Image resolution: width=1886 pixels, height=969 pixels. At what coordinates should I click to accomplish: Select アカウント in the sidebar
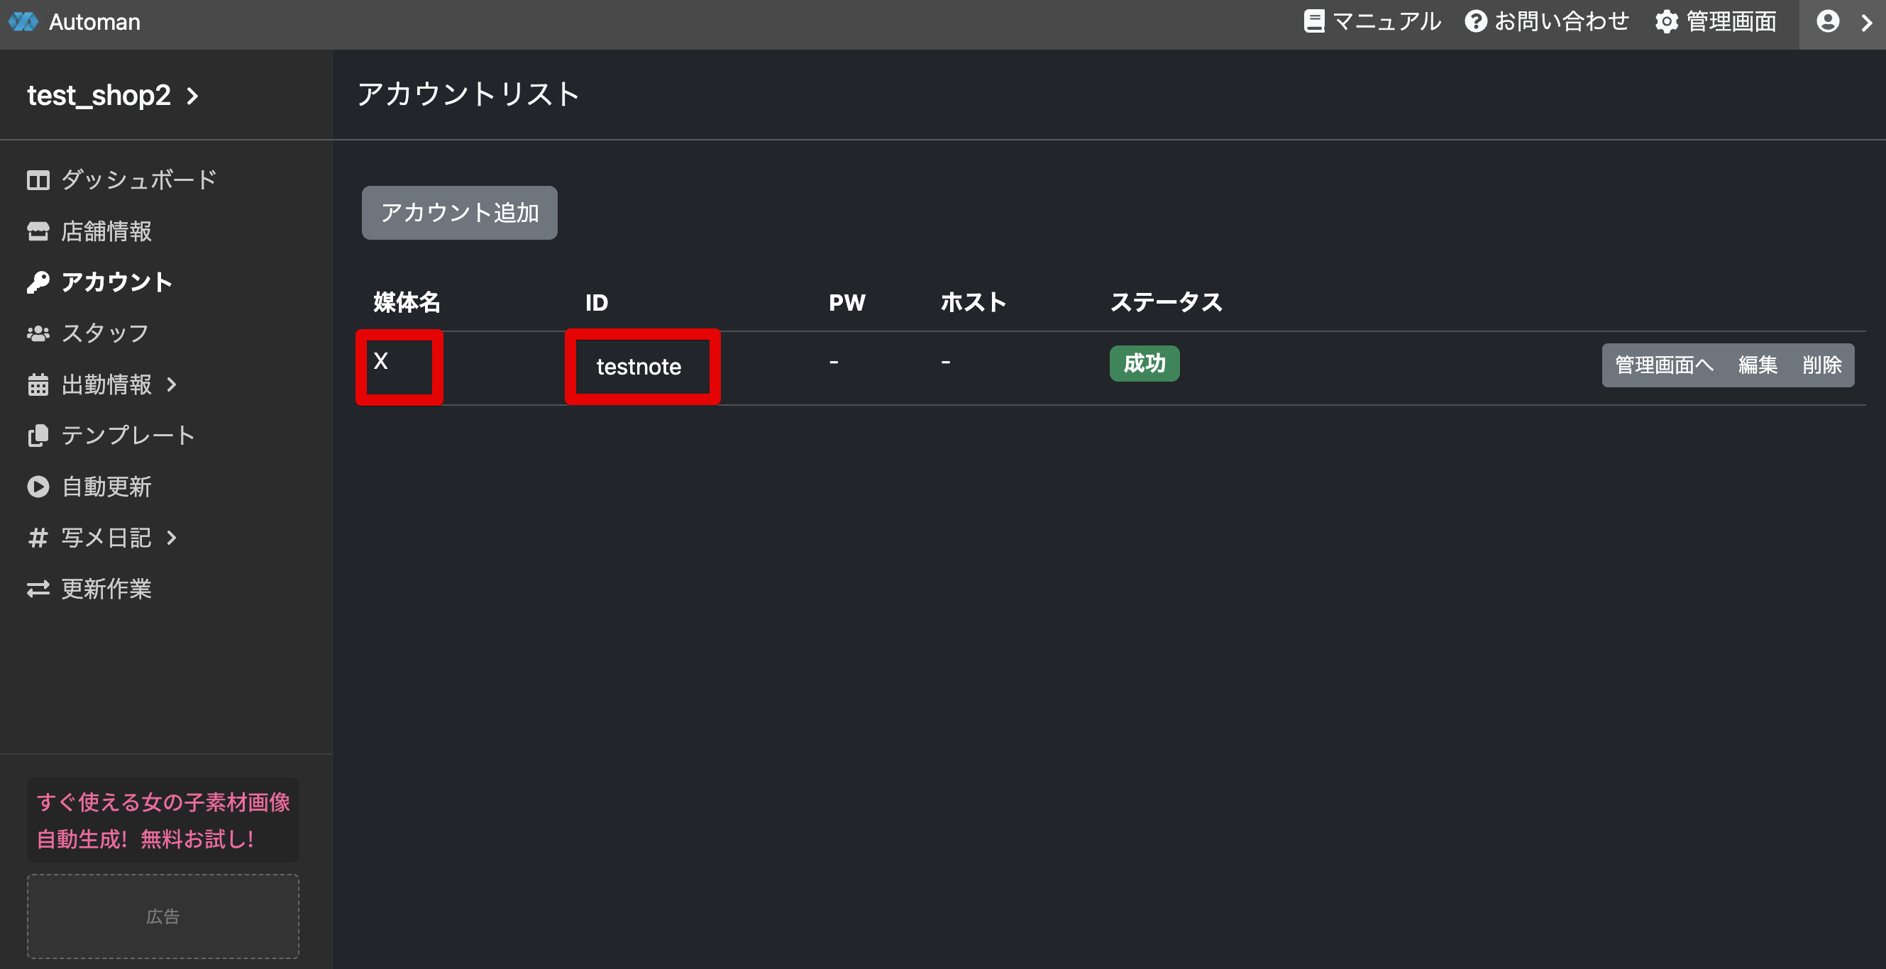[116, 282]
